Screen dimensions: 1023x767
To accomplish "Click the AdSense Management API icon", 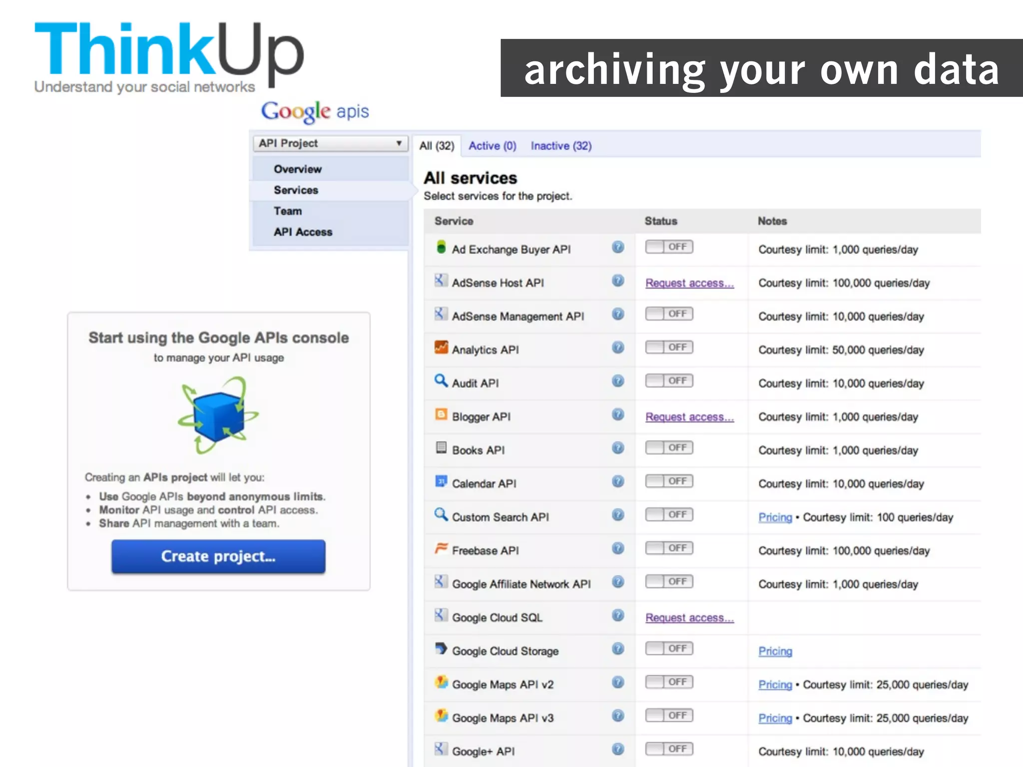I will click(441, 314).
